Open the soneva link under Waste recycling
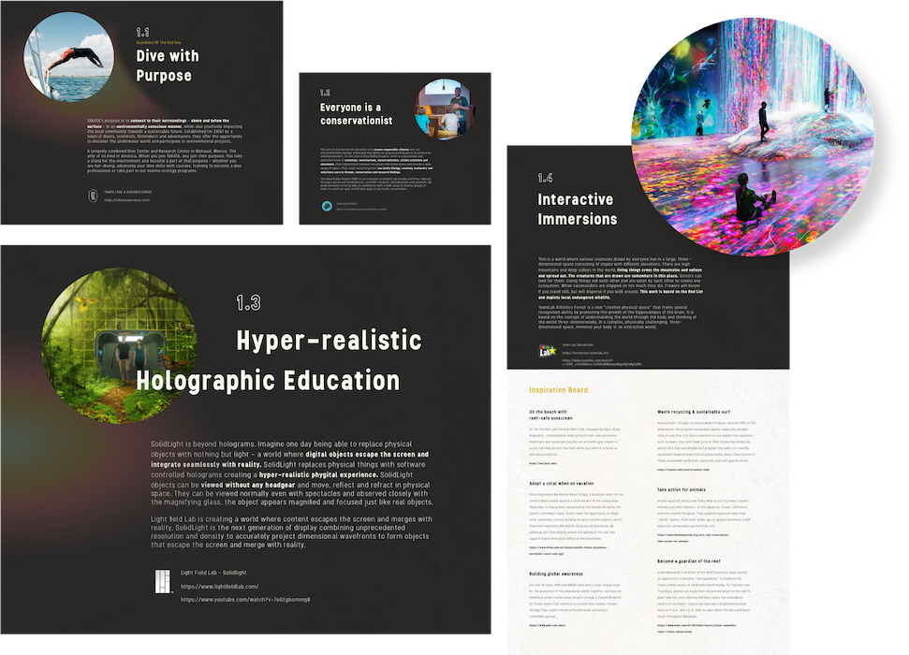909x655 pixels. coord(682,470)
